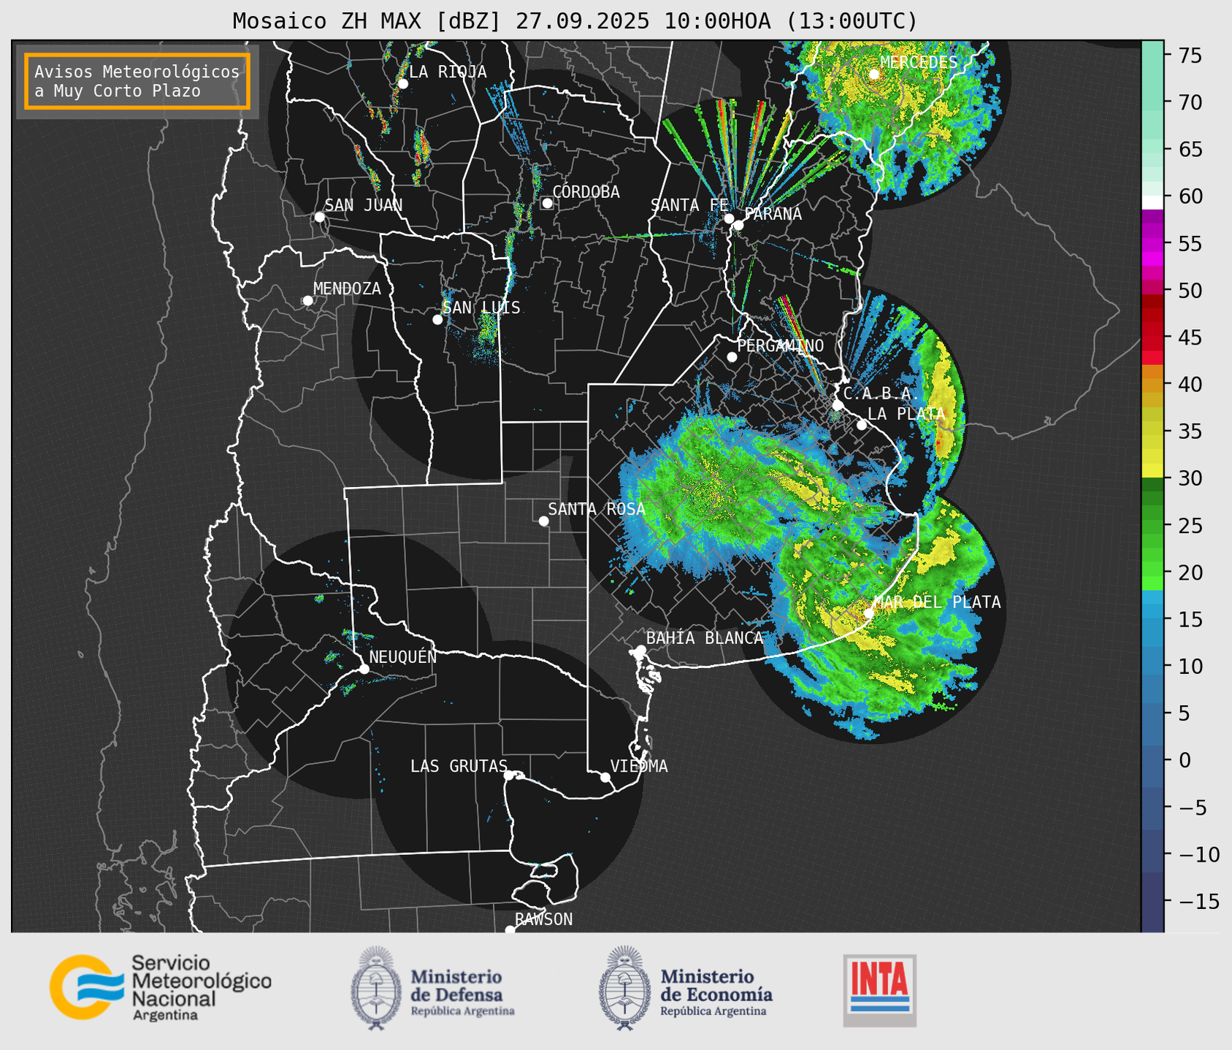Click the 60 dBZ white color band
The width and height of the screenshot is (1232, 1050).
1152,202
